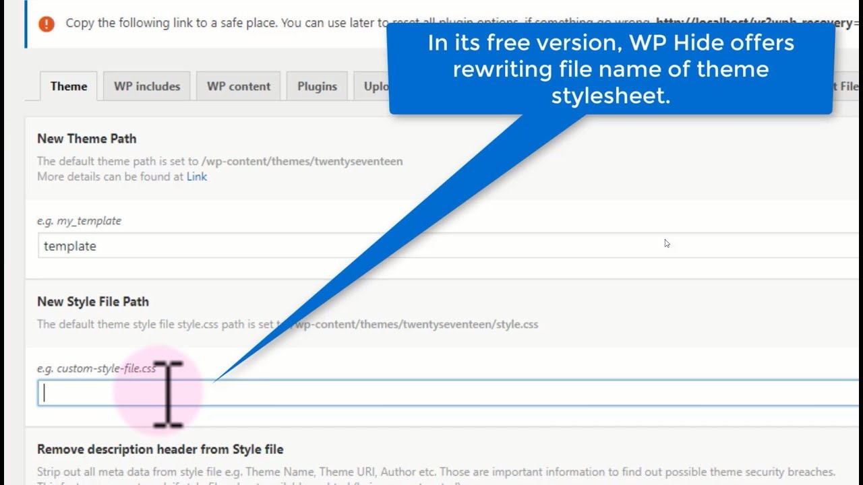Follow the 'Link' for more details
Image resolution: width=863 pixels, height=485 pixels.
coord(197,176)
